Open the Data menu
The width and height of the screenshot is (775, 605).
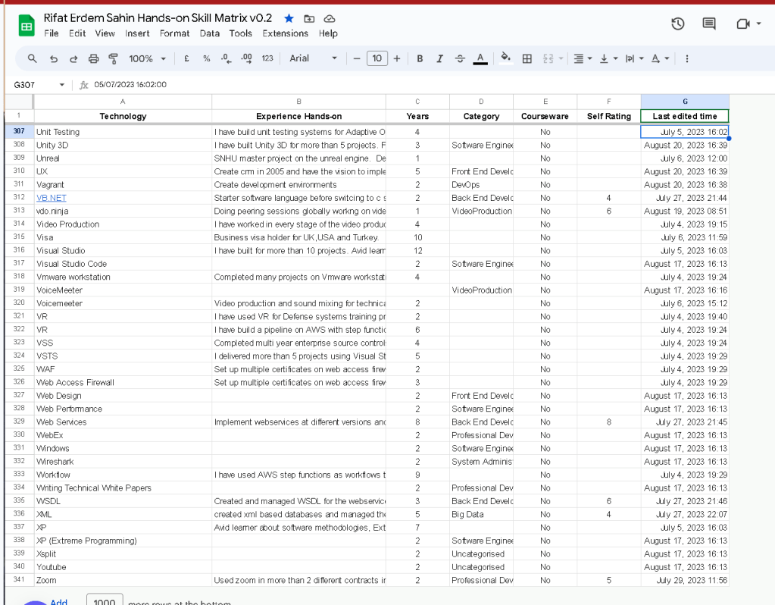[x=210, y=33]
